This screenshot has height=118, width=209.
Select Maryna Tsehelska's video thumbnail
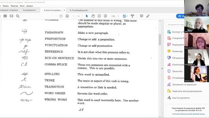tap(197, 8)
